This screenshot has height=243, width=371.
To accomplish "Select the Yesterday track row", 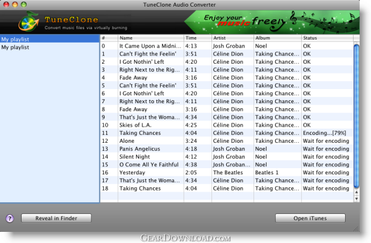I will 227,173.
